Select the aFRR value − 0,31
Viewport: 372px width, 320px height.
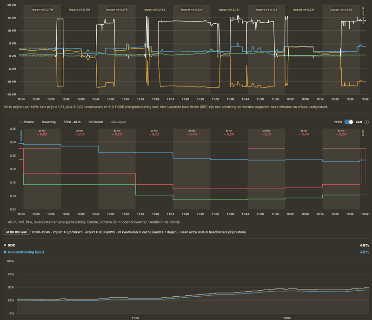(266, 134)
